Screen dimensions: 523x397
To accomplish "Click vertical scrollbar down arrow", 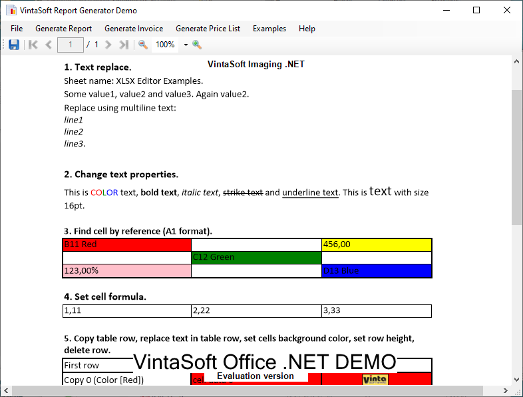I will coord(516,378).
